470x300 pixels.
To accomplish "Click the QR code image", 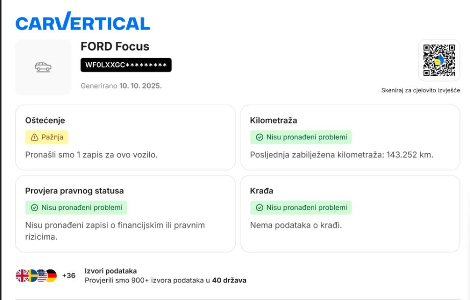I will 439,60.
